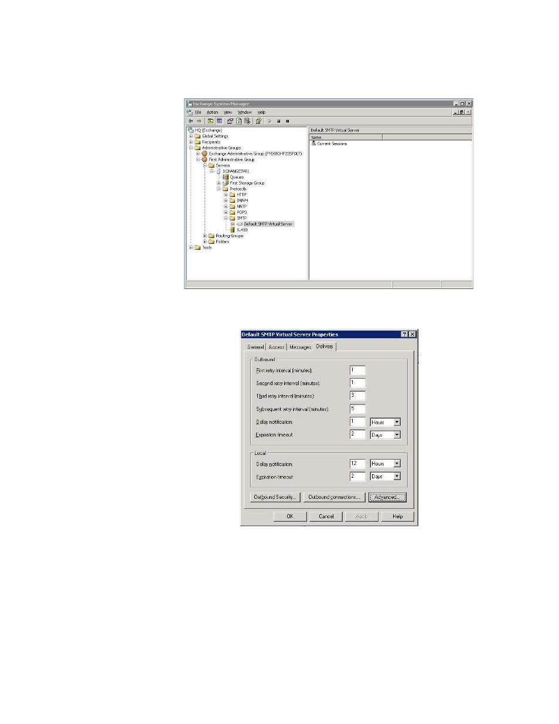Click the XCHANGESVR1 server icon
559x724 pixels.
(x=219, y=171)
